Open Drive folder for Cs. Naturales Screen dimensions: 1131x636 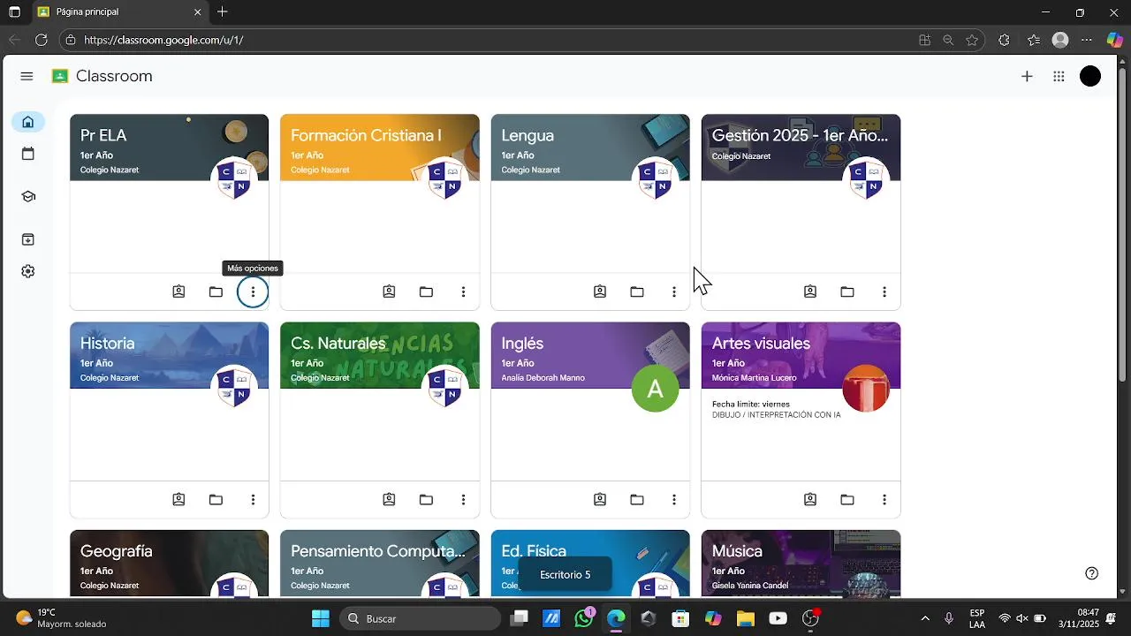pyautogui.click(x=426, y=499)
